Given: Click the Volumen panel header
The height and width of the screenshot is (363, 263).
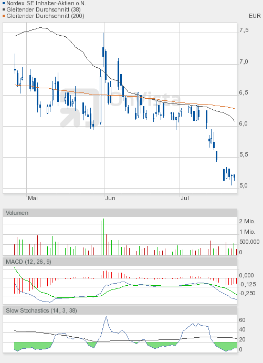Looking at the screenshot, I should click(120, 213).
